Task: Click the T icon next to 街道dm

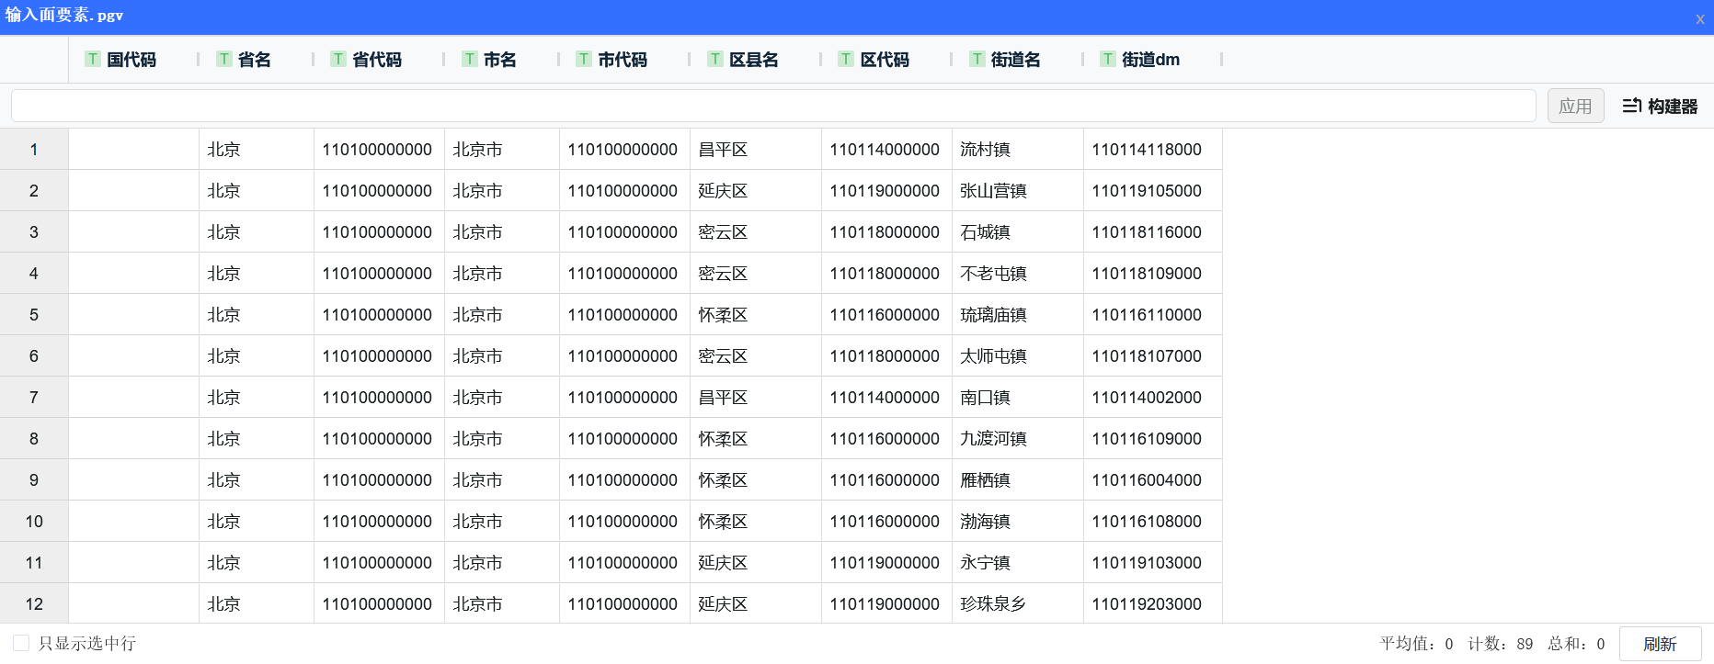Action: [x=1108, y=60]
